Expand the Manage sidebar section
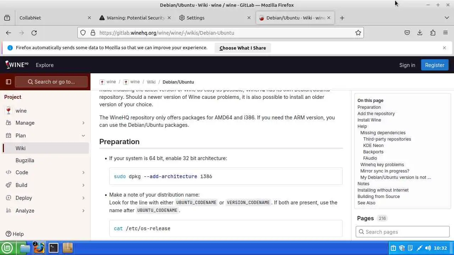The width and height of the screenshot is (454, 255). (x=45, y=123)
